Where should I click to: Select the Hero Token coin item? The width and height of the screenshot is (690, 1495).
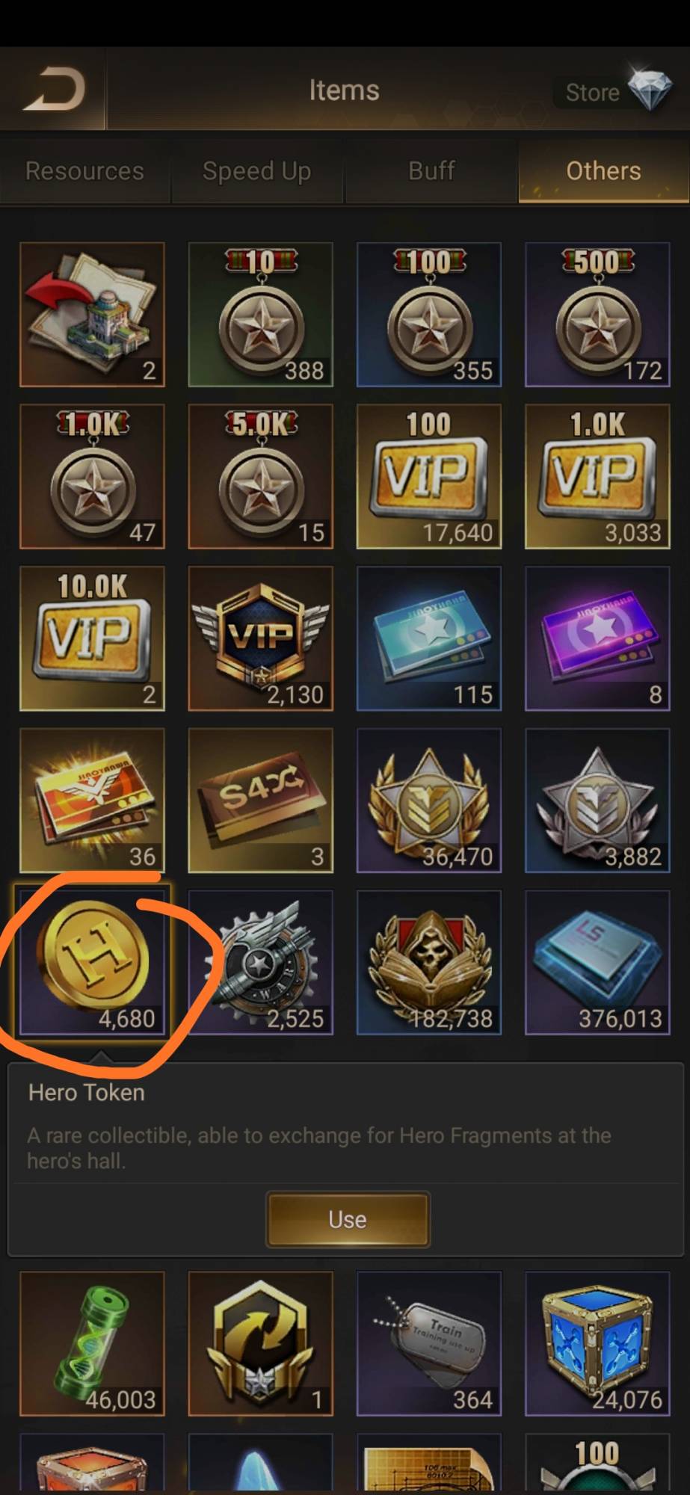(92, 962)
